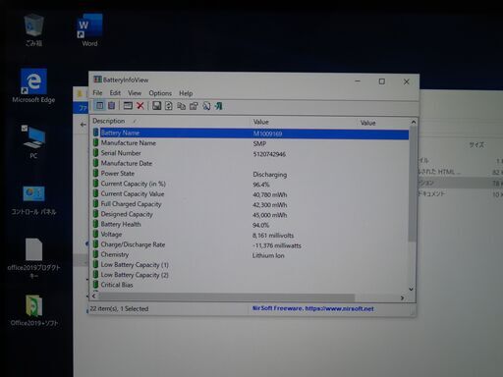Click the Refresh toolbar icon
The image size is (503, 377).
coord(169,106)
